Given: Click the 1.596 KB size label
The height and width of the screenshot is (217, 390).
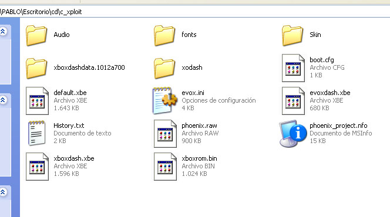Looking at the screenshot, I should [x=66, y=174].
